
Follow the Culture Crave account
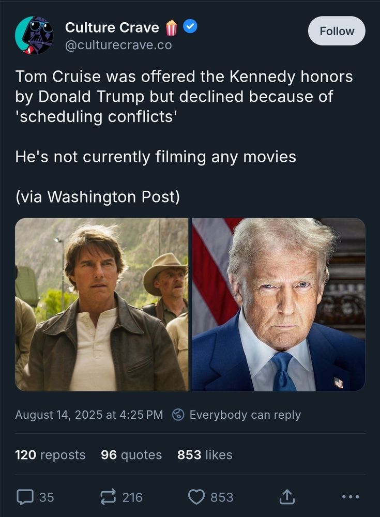337,31
